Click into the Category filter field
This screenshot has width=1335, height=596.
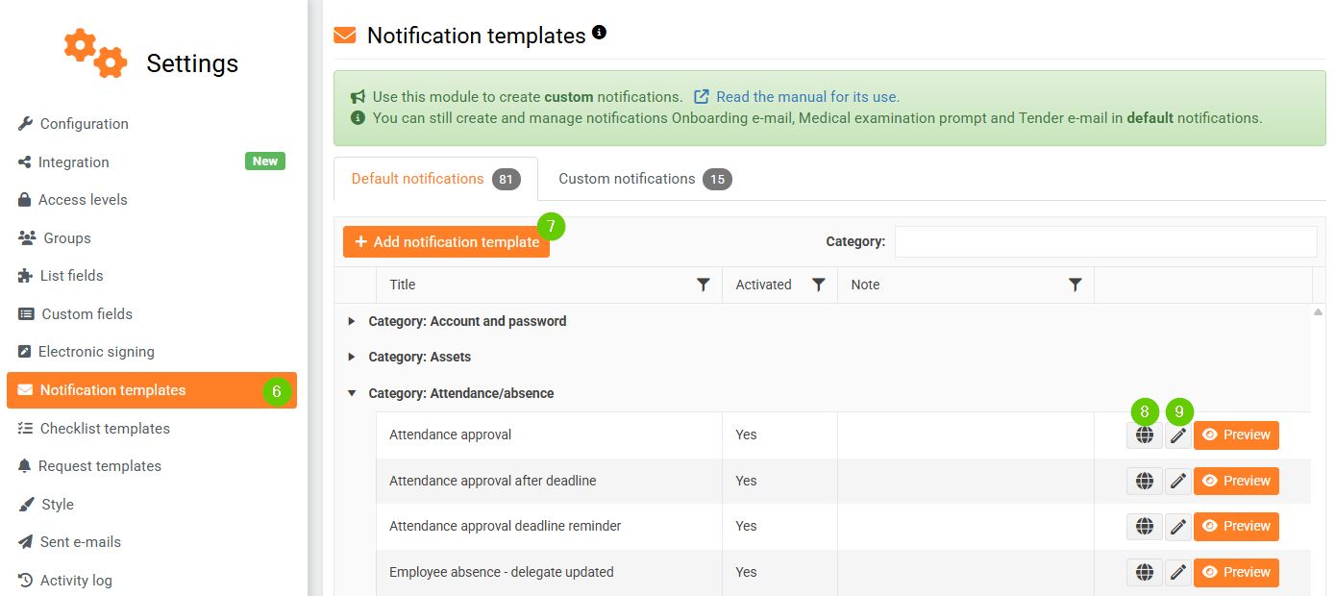(x=1105, y=242)
